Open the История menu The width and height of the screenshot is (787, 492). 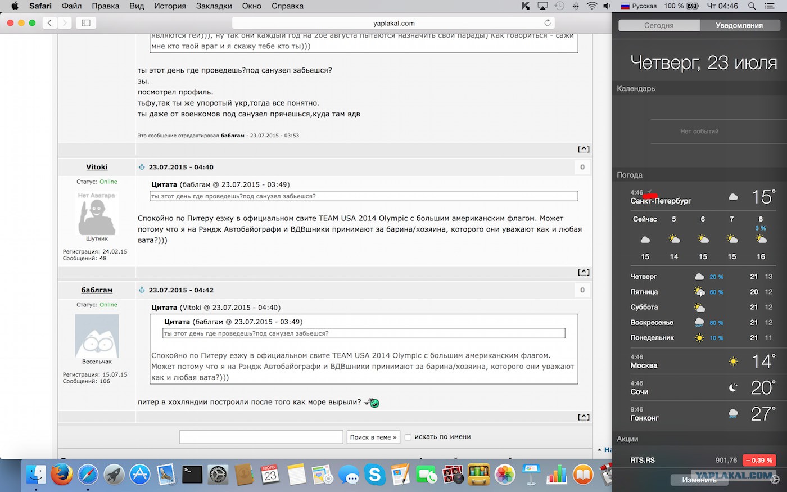[x=170, y=6]
